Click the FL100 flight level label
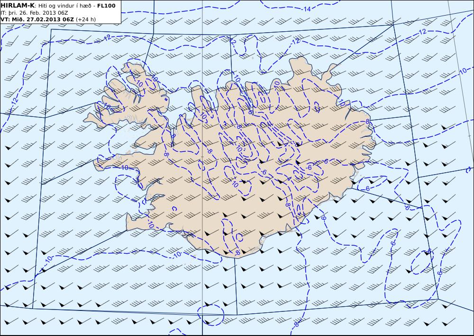 tap(106, 6)
